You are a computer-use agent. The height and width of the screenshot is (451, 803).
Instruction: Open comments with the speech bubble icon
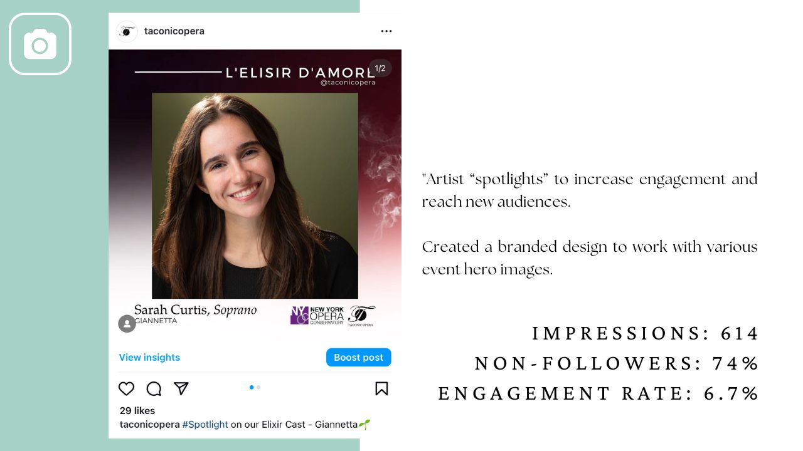coord(154,389)
